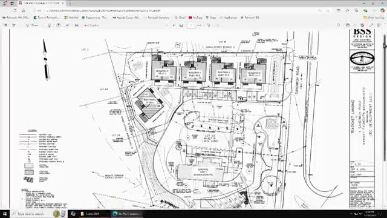Image resolution: width=387 pixels, height=218 pixels.
Task: Switch to the folder window on the taskbar
Action: pos(93,214)
